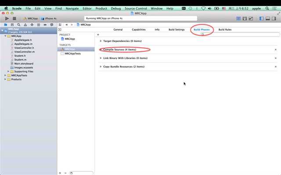Remove the Link Binary With Libraries phase
The width and height of the screenshot is (281, 175).
coord(276,58)
